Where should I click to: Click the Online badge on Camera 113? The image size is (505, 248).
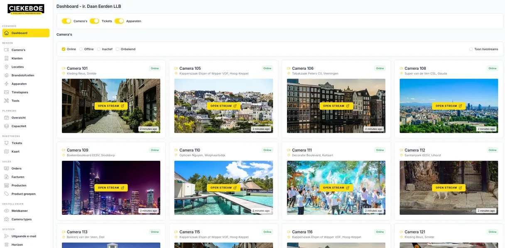coord(155,232)
